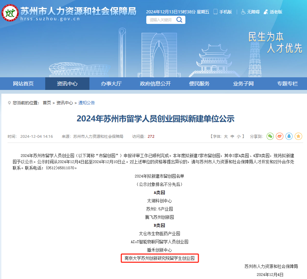Open the 办事大厅 navigation tab

[x=111, y=84]
